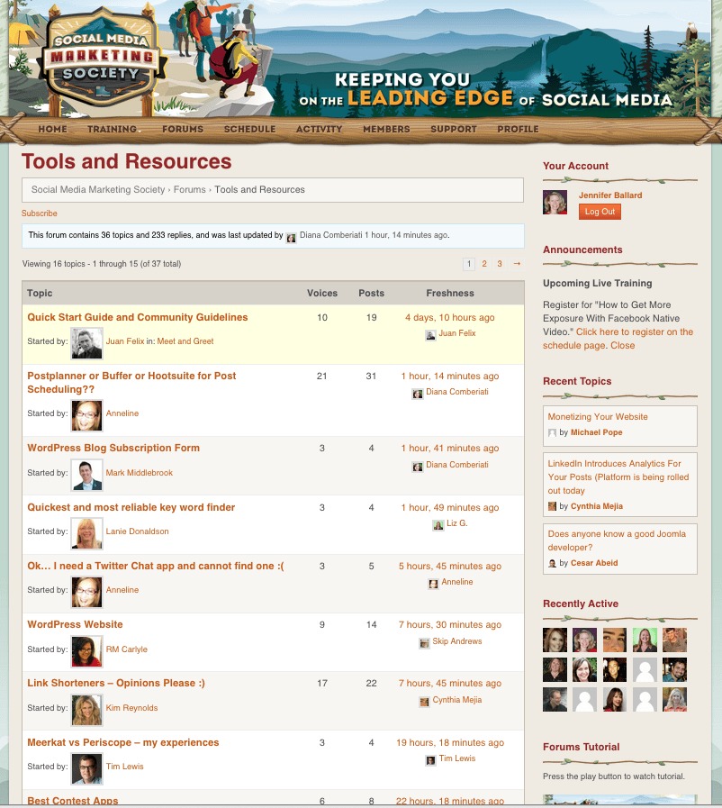Click the first avatar in Recently Active

[555, 640]
